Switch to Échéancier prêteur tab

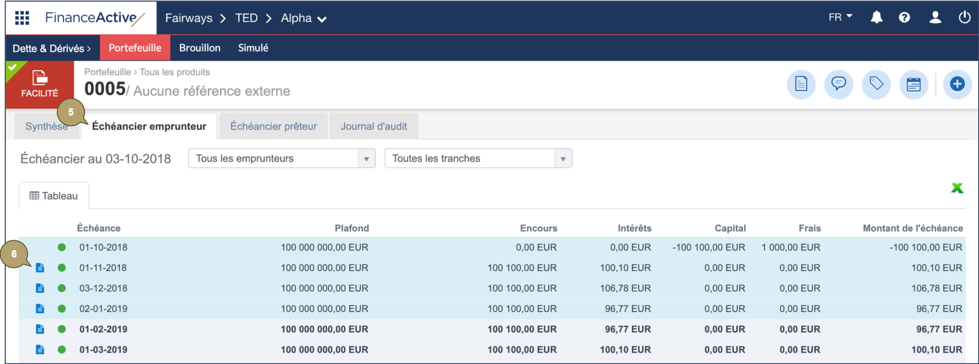click(273, 126)
